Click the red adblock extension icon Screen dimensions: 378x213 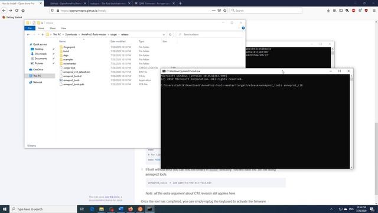(x=354, y=11)
